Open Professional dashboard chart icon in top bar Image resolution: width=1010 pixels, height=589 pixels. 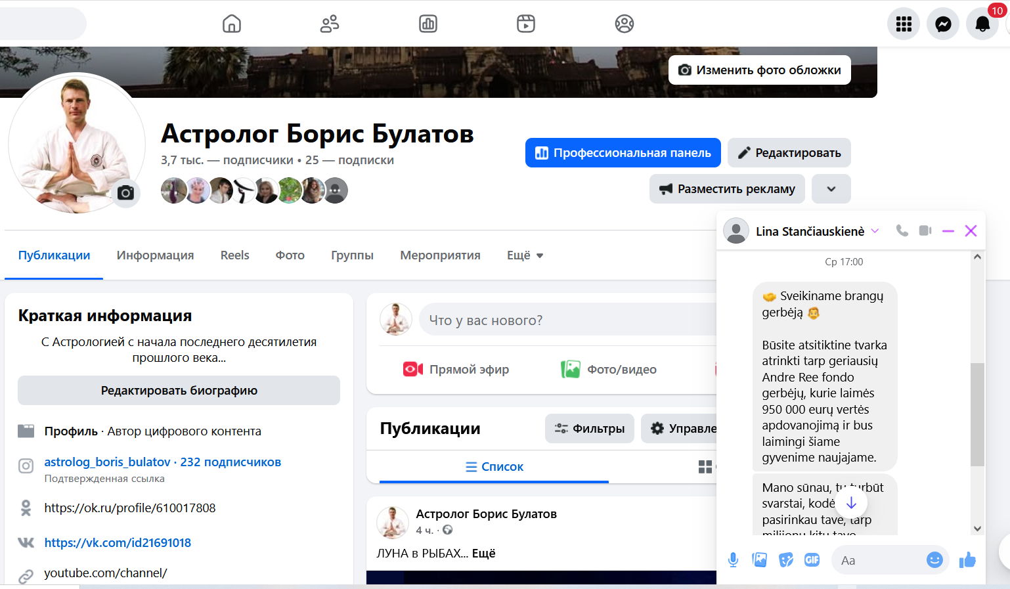click(x=428, y=24)
